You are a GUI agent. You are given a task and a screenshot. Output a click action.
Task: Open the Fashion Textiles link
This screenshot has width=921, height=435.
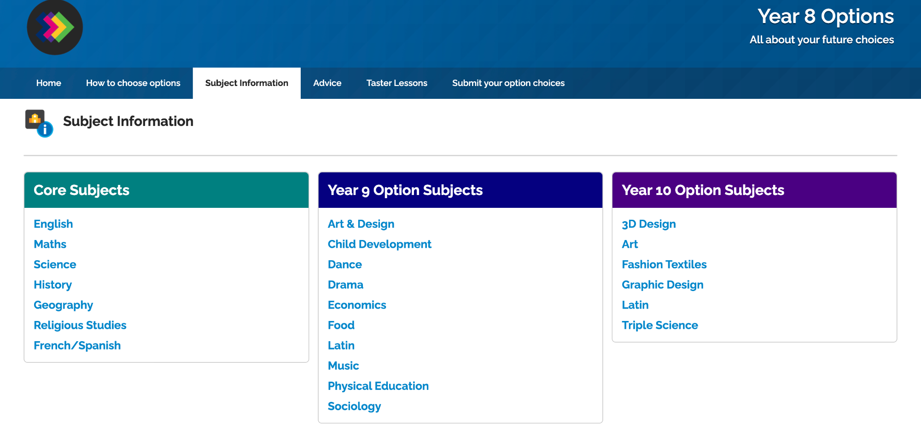(x=665, y=264)
